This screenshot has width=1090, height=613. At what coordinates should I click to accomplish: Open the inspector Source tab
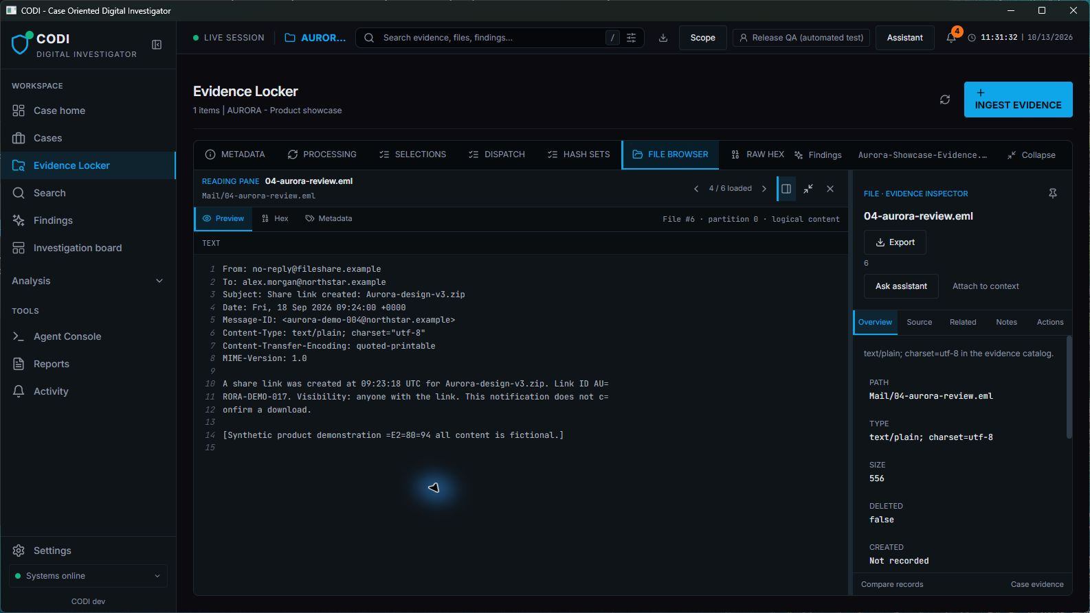coord(919,322)
